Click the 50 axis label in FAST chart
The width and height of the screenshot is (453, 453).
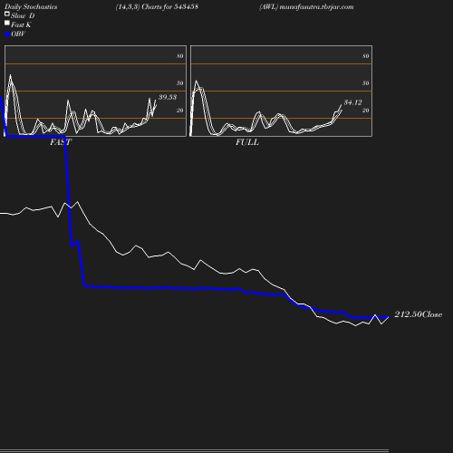(x=180, y=83)
